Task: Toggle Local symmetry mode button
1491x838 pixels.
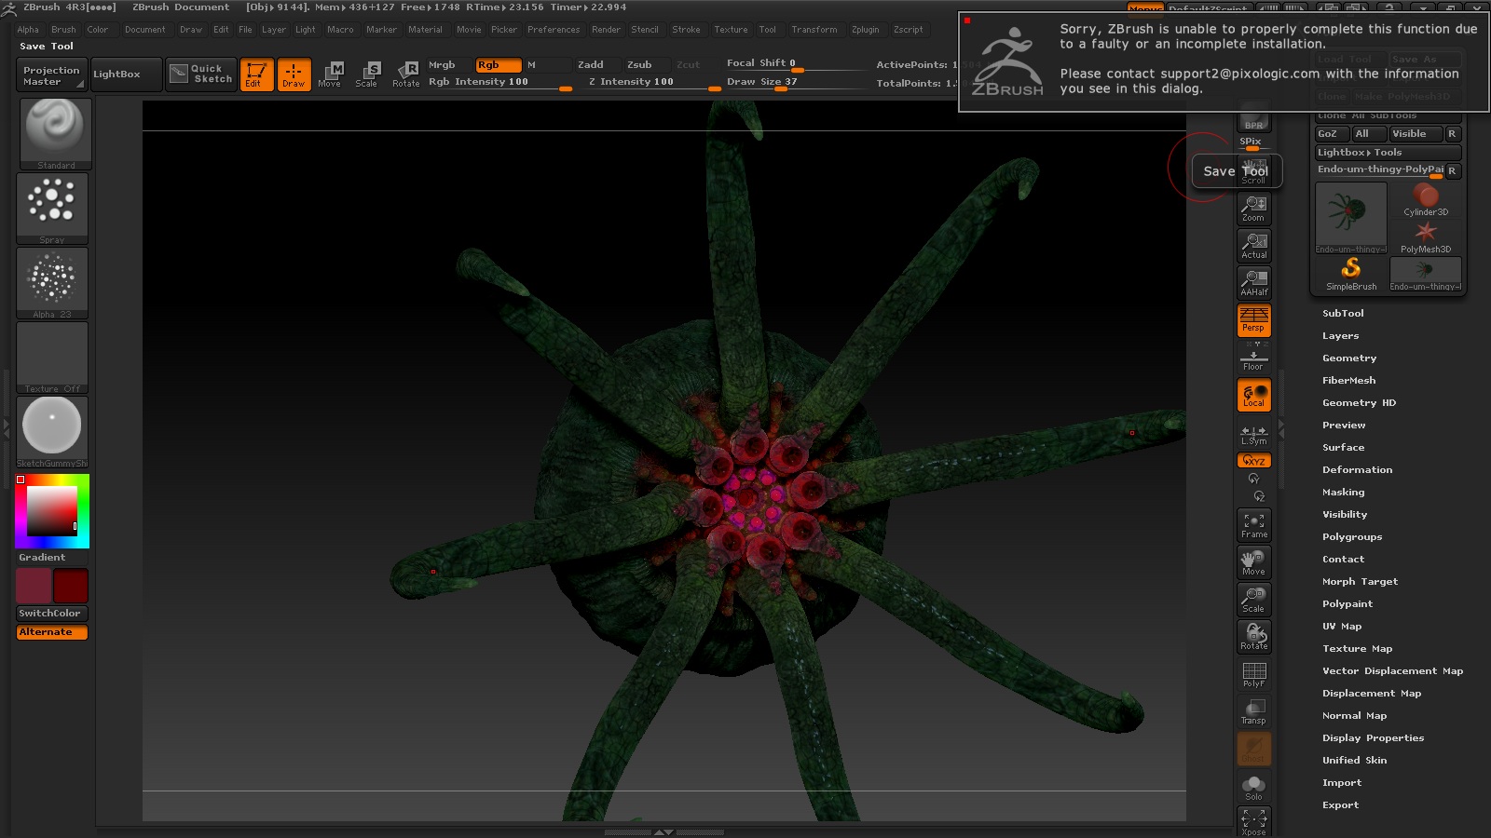Action: 1254,395
